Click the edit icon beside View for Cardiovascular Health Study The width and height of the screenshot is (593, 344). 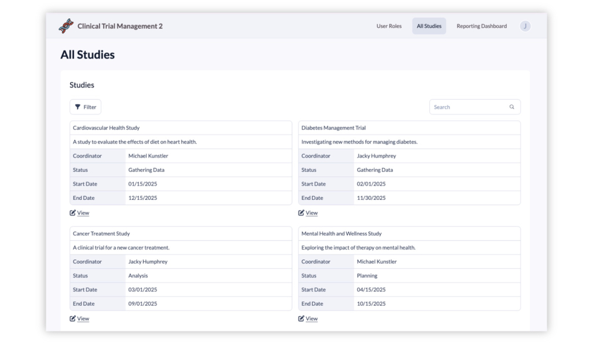click(72, 213)
